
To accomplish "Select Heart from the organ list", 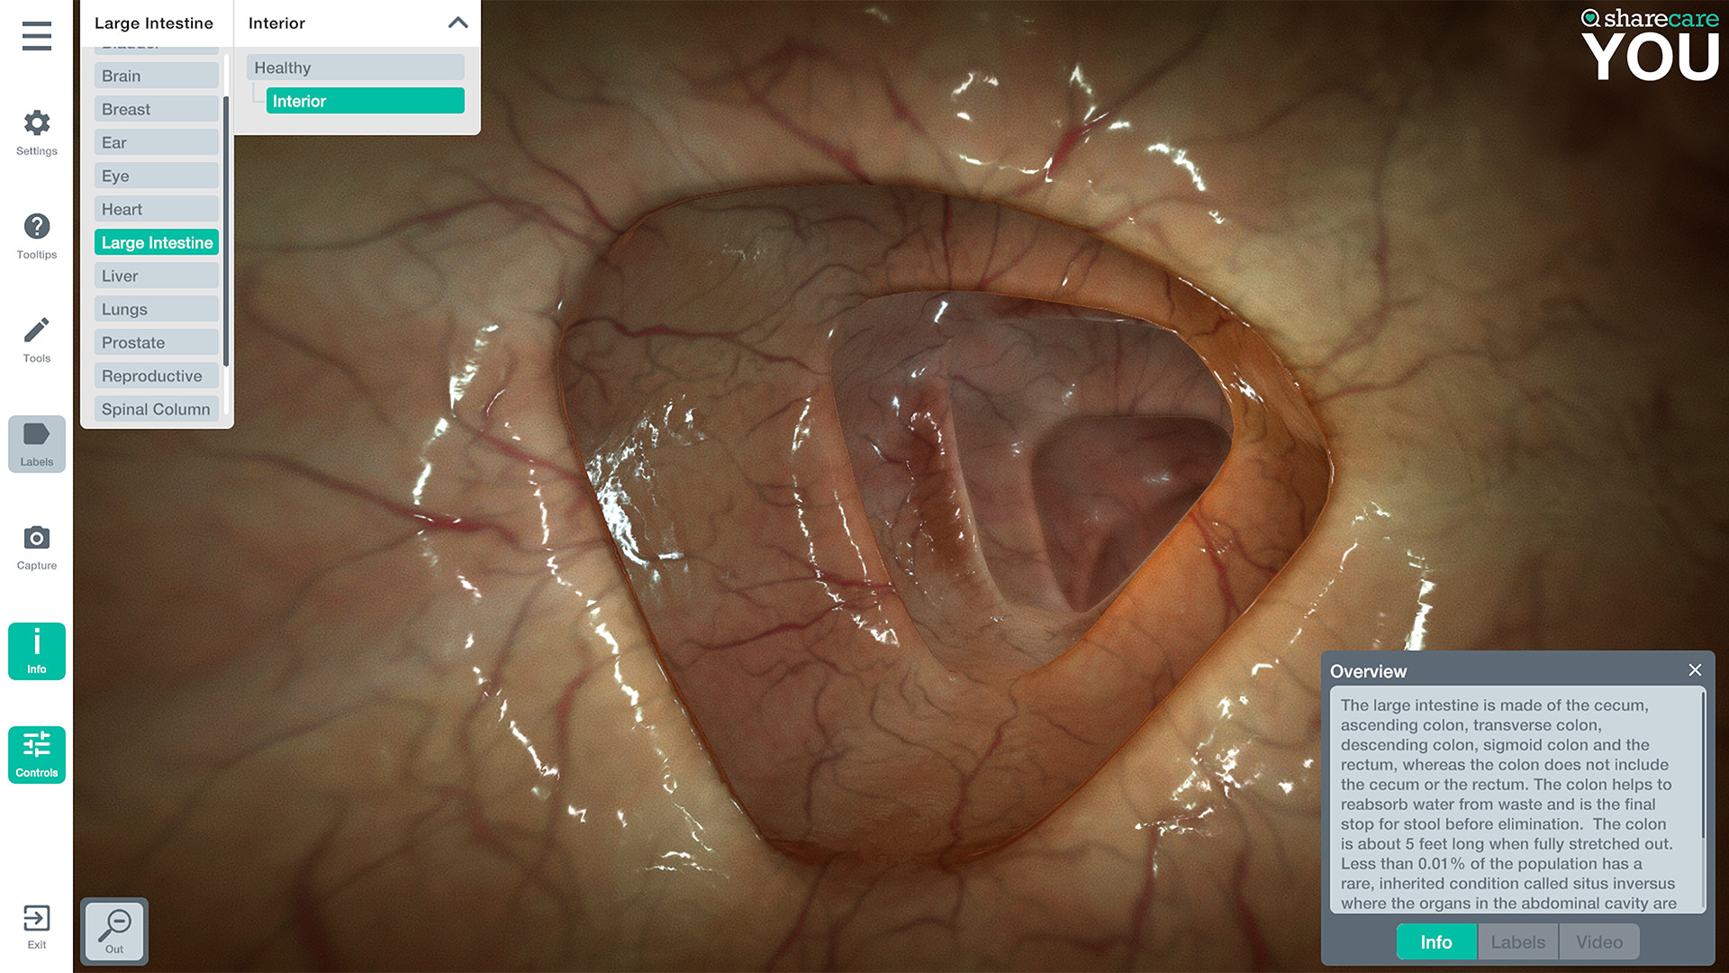I will [155, 208].
